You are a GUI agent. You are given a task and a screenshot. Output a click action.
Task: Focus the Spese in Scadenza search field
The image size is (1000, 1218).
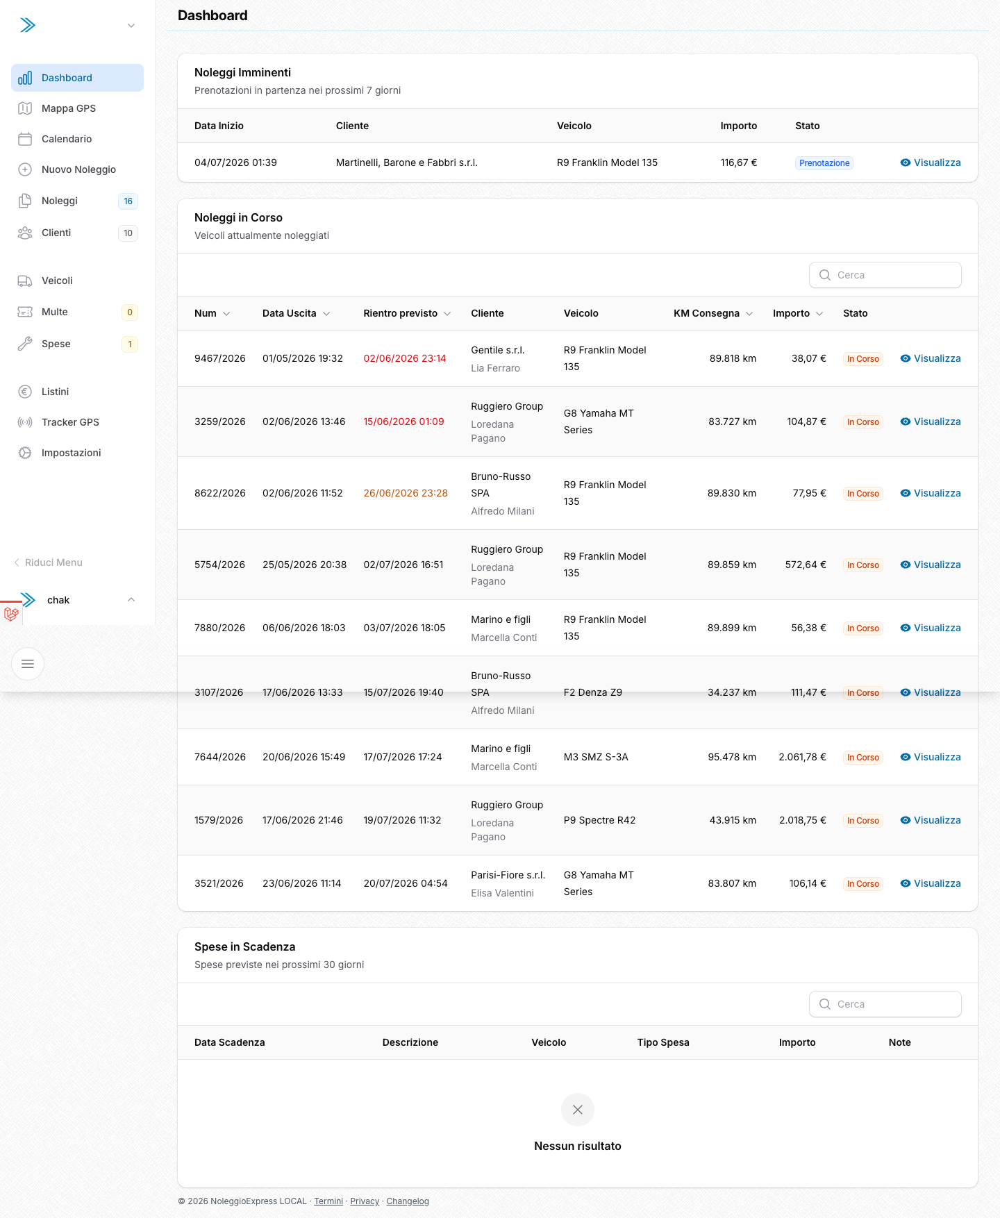[885, 1004]
